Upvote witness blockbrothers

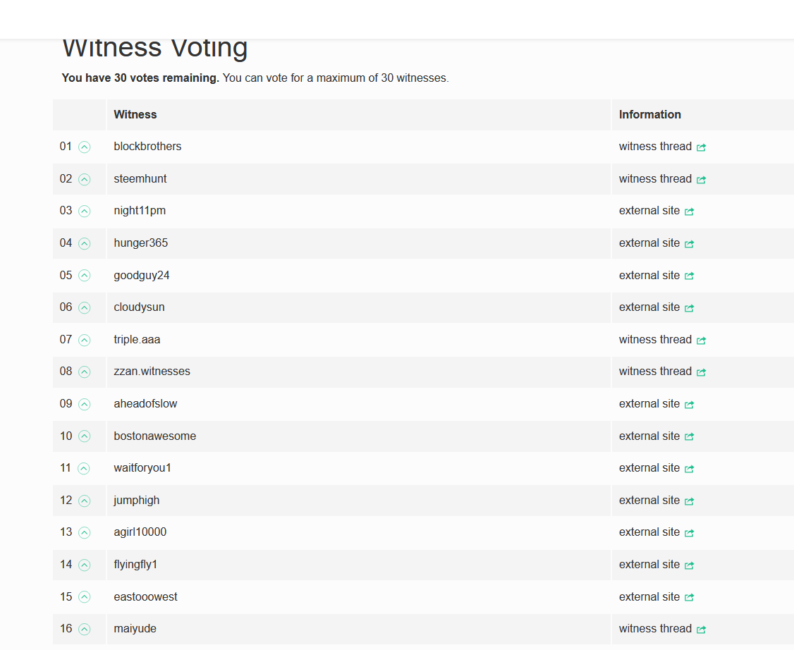[85, 147]
